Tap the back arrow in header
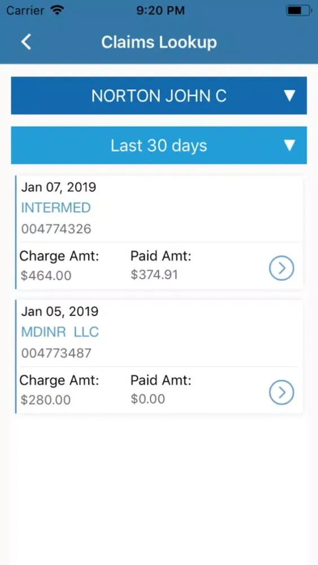This screenshot has width=318, height=565. 27,42
